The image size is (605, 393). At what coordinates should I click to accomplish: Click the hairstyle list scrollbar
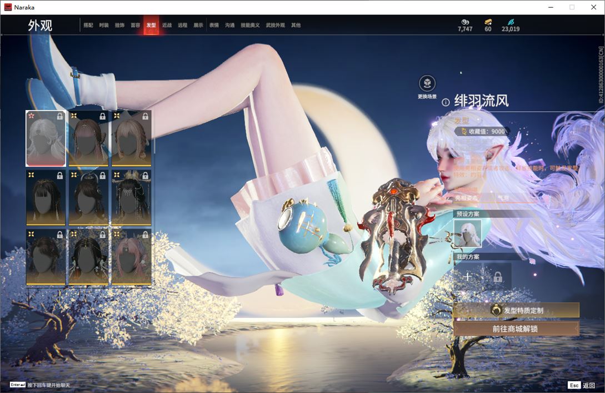[x=154, y=131]
